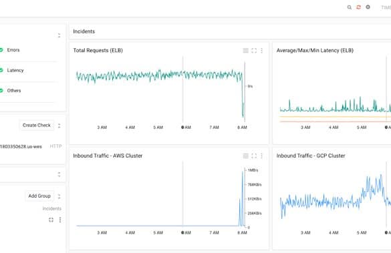Click the 6 AM marker on Total Requests chart

pos(186,128)
